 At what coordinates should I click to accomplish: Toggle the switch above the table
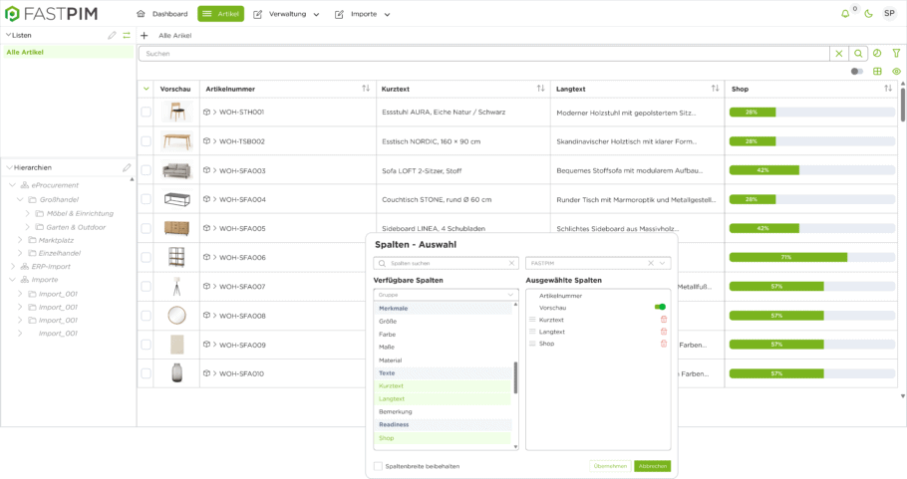point(857,71)
